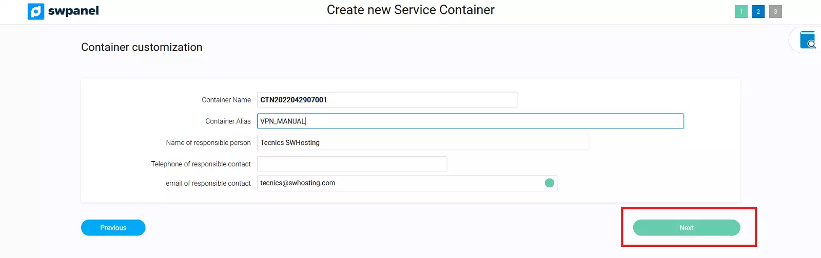821x258 pixels.
Task: Jump to step 3 indicator
Action: click(x=775, y=12)
